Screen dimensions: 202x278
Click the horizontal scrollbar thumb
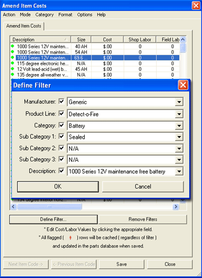pos(50,207)
